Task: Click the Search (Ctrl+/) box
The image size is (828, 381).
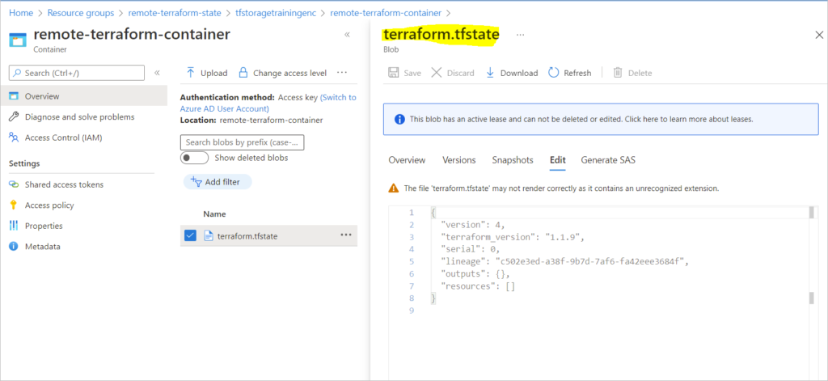Action: coord(77,73)
